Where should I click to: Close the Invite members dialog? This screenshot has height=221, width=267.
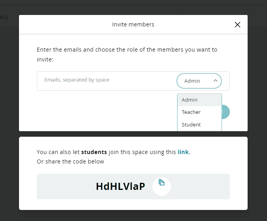pos(237,24)
